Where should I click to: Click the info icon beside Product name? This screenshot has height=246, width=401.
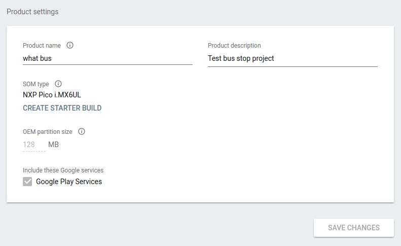(70, 45)
